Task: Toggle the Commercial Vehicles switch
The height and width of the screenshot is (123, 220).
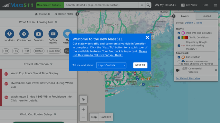Action: point(178,70)
